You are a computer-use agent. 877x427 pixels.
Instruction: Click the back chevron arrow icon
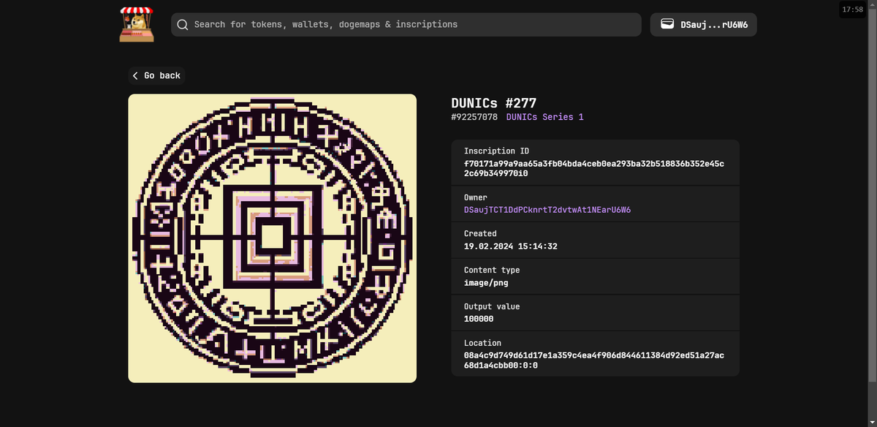pos(135,75)
